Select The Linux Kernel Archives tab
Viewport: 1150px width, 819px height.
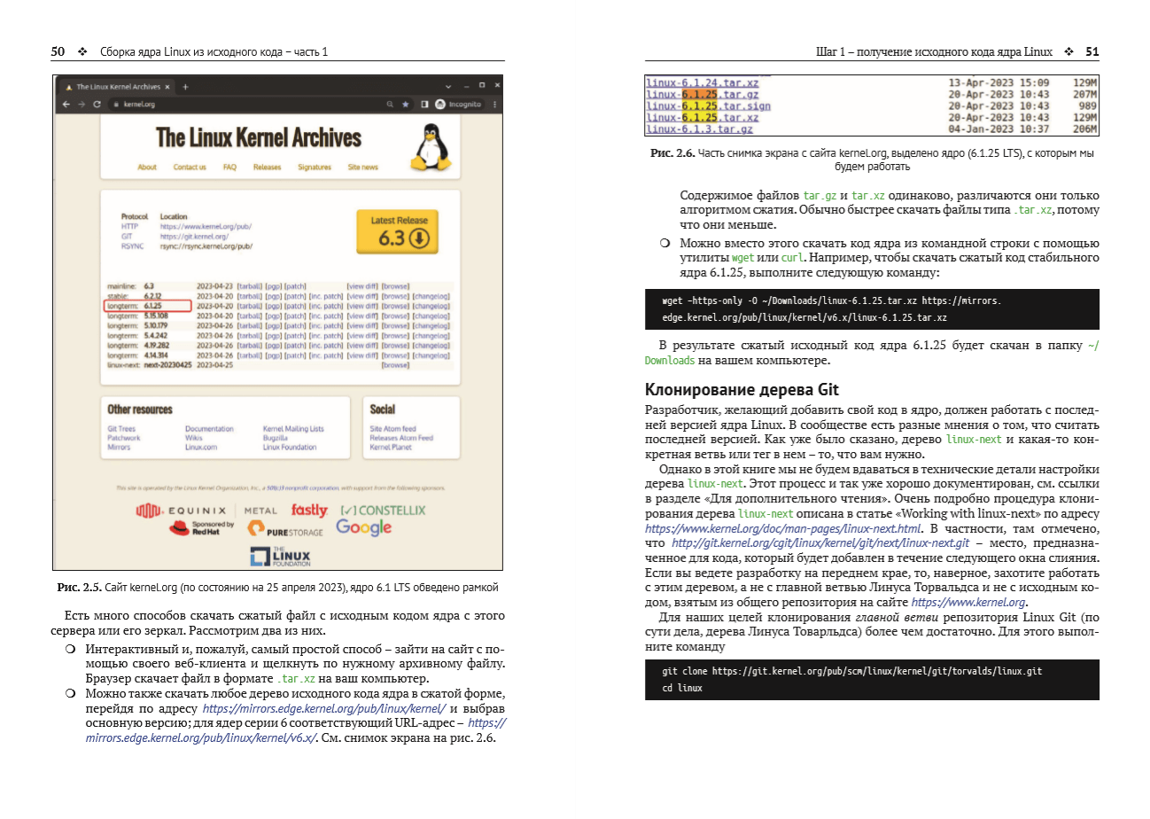tap(117, 87)
